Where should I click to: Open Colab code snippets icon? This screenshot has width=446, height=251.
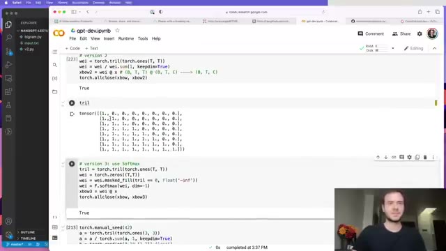(55, 217)
